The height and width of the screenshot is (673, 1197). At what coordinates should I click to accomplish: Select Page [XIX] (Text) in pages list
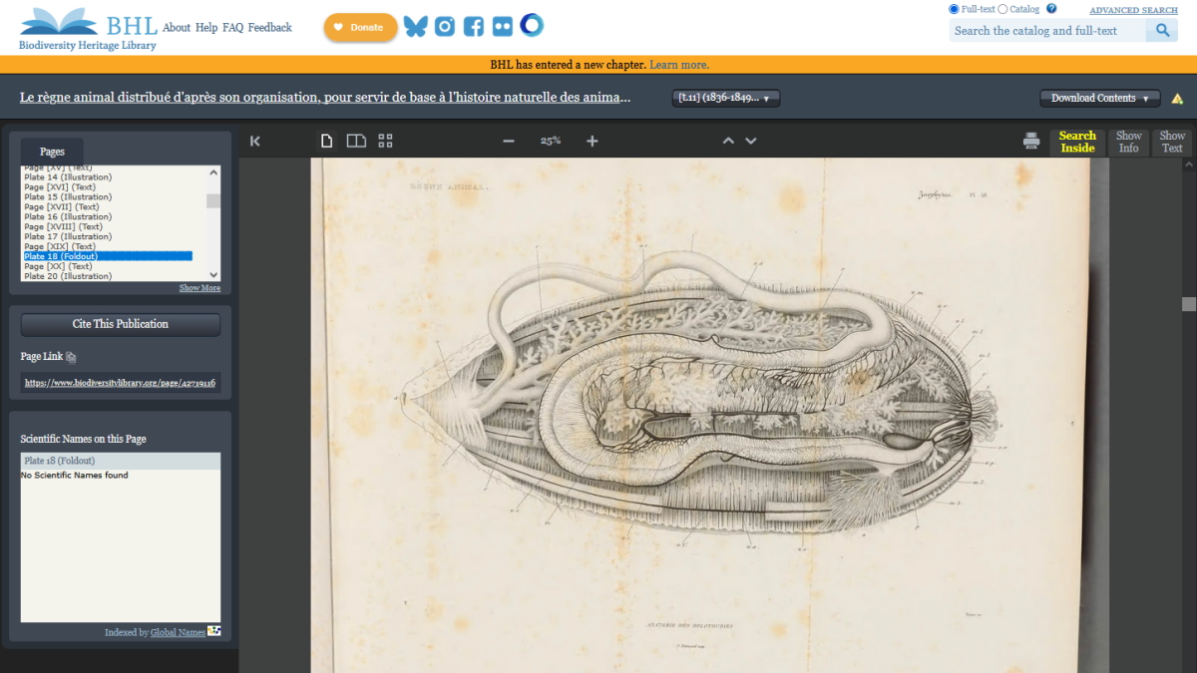60,246
